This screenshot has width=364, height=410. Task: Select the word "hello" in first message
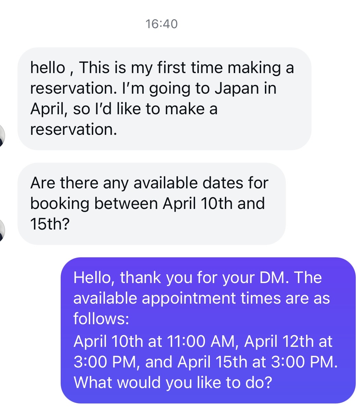(x=48, y=68)
